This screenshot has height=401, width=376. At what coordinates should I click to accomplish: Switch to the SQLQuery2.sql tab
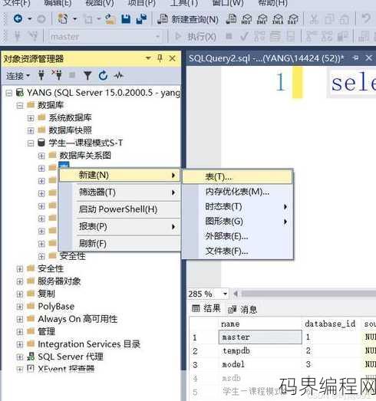point(266,58)
